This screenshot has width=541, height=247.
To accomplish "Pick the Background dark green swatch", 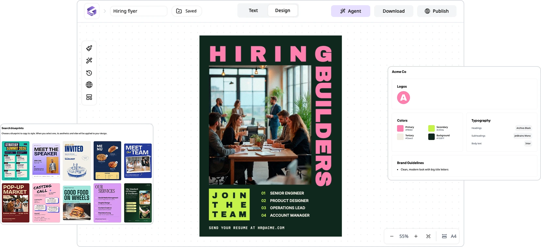I will pos(432,137).
